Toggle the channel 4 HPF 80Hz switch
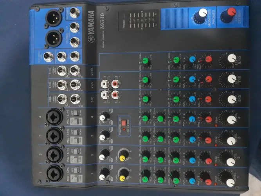The width and height of the screenshot is (261, 196). [x=76, y=113]
